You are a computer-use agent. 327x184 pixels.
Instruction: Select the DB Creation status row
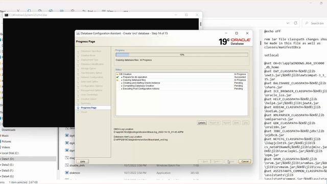[182, 74]
